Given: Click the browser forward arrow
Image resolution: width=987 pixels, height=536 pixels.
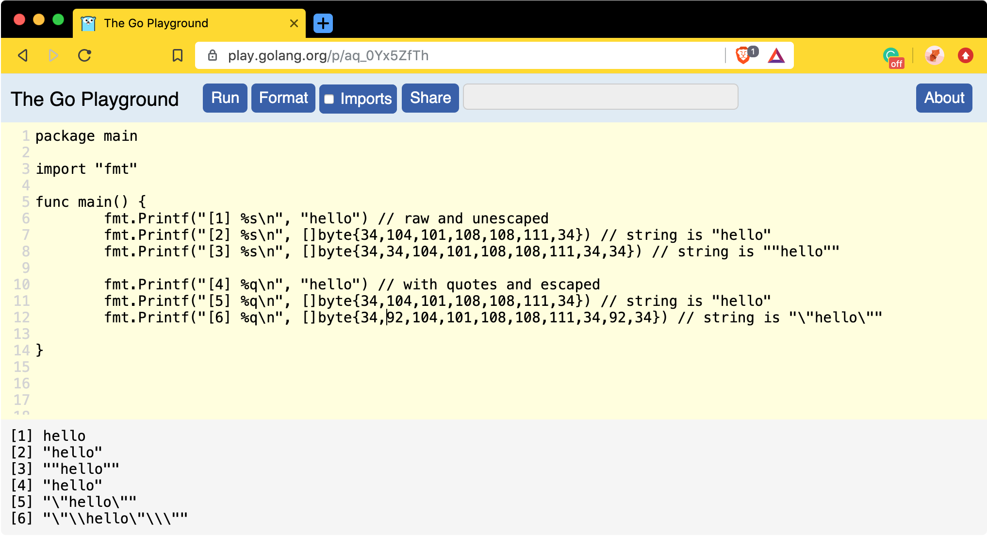Looking at the screenshot, I should pos(53,55).
